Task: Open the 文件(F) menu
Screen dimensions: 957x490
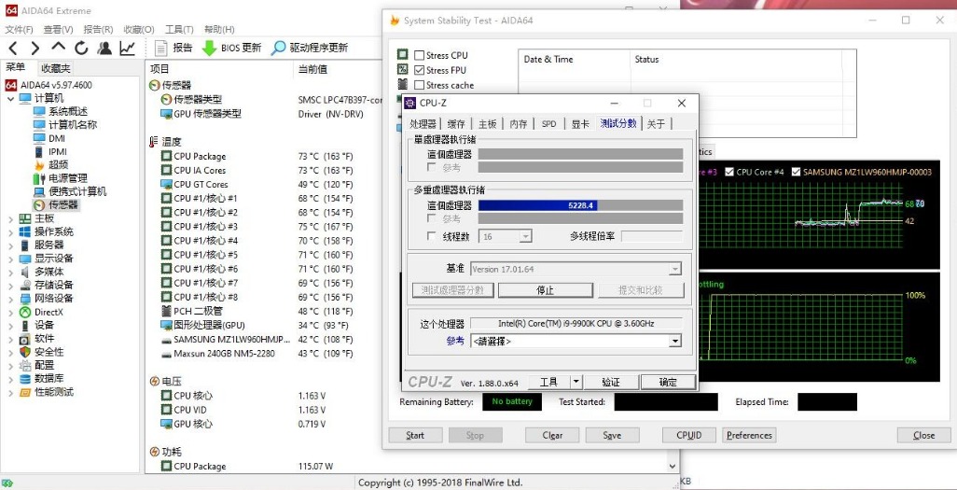Action: click(x=19, y=29)
